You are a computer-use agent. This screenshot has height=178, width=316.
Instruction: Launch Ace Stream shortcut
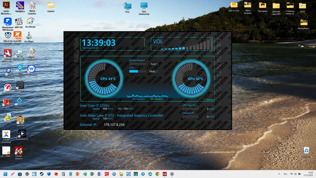pyautogui.click(x=30, y=22)
